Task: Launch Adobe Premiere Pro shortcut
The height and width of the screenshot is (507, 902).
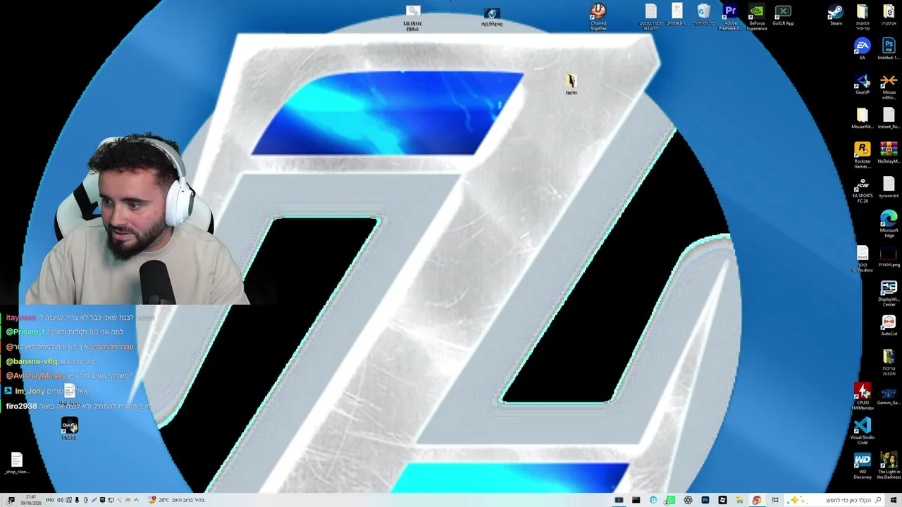Action: tap(730, 18)
